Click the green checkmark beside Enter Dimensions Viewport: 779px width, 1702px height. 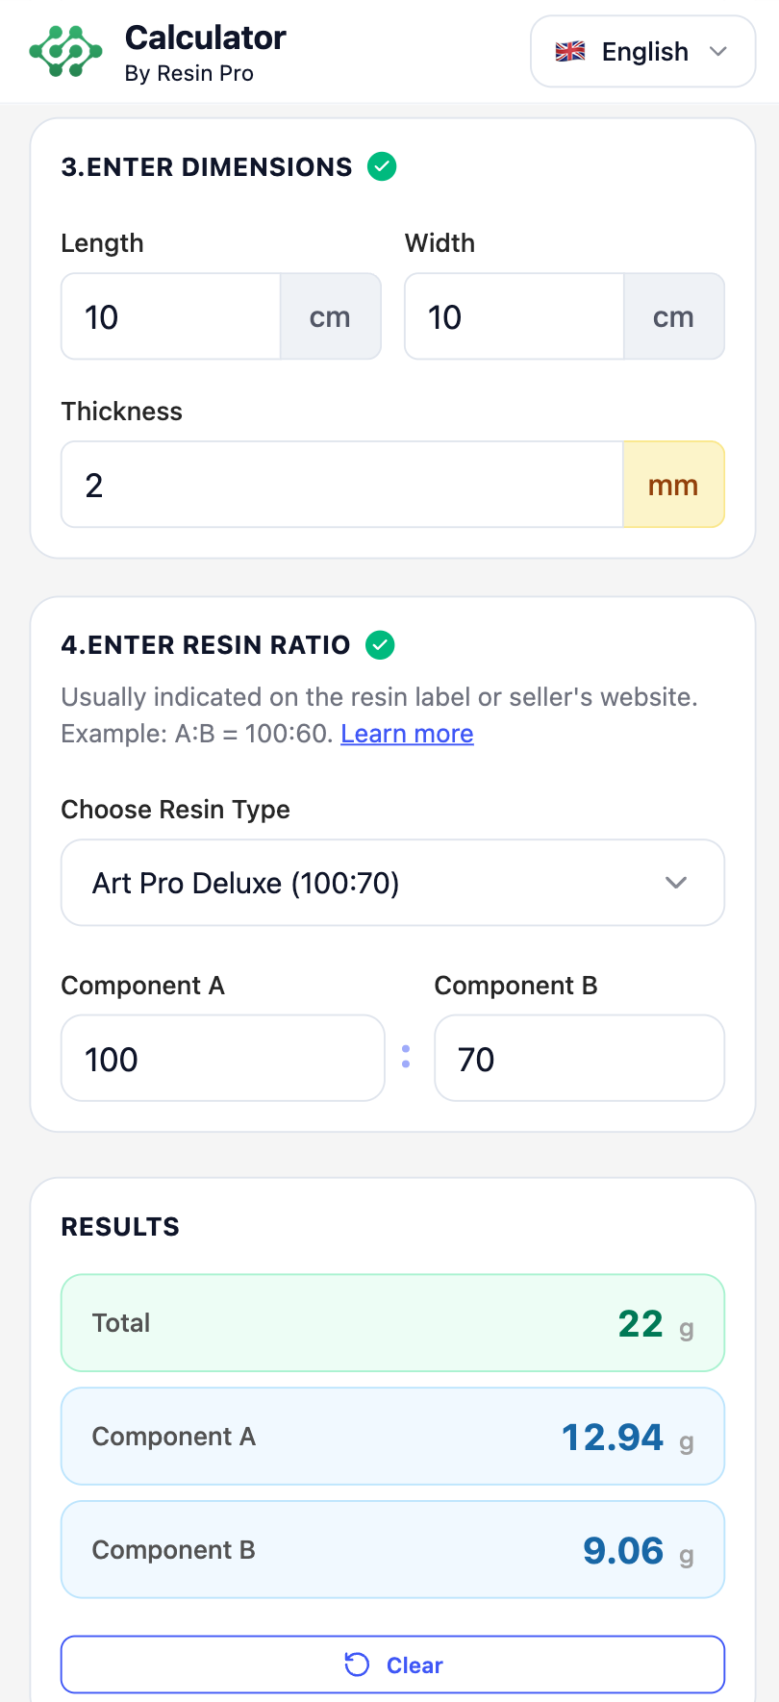382,166
